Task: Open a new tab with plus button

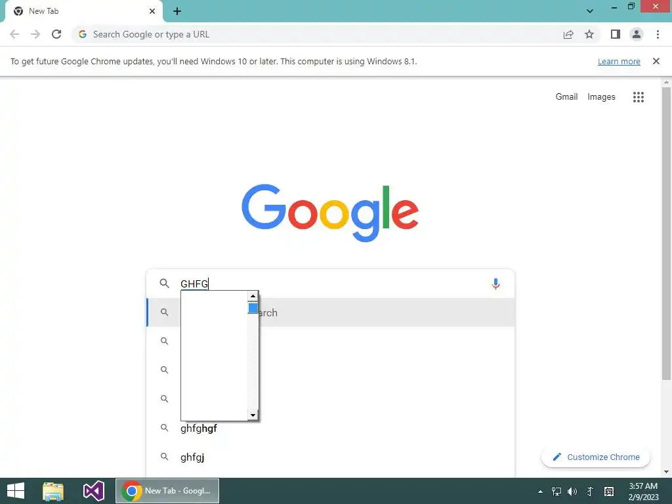Action: (177, 11)
